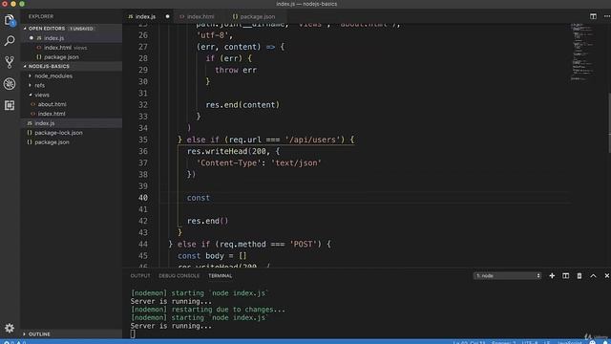Screen dimensions: 611x344
Task: Open the Output panel tab
Action: pyautogui.click(x=140, y=276)
